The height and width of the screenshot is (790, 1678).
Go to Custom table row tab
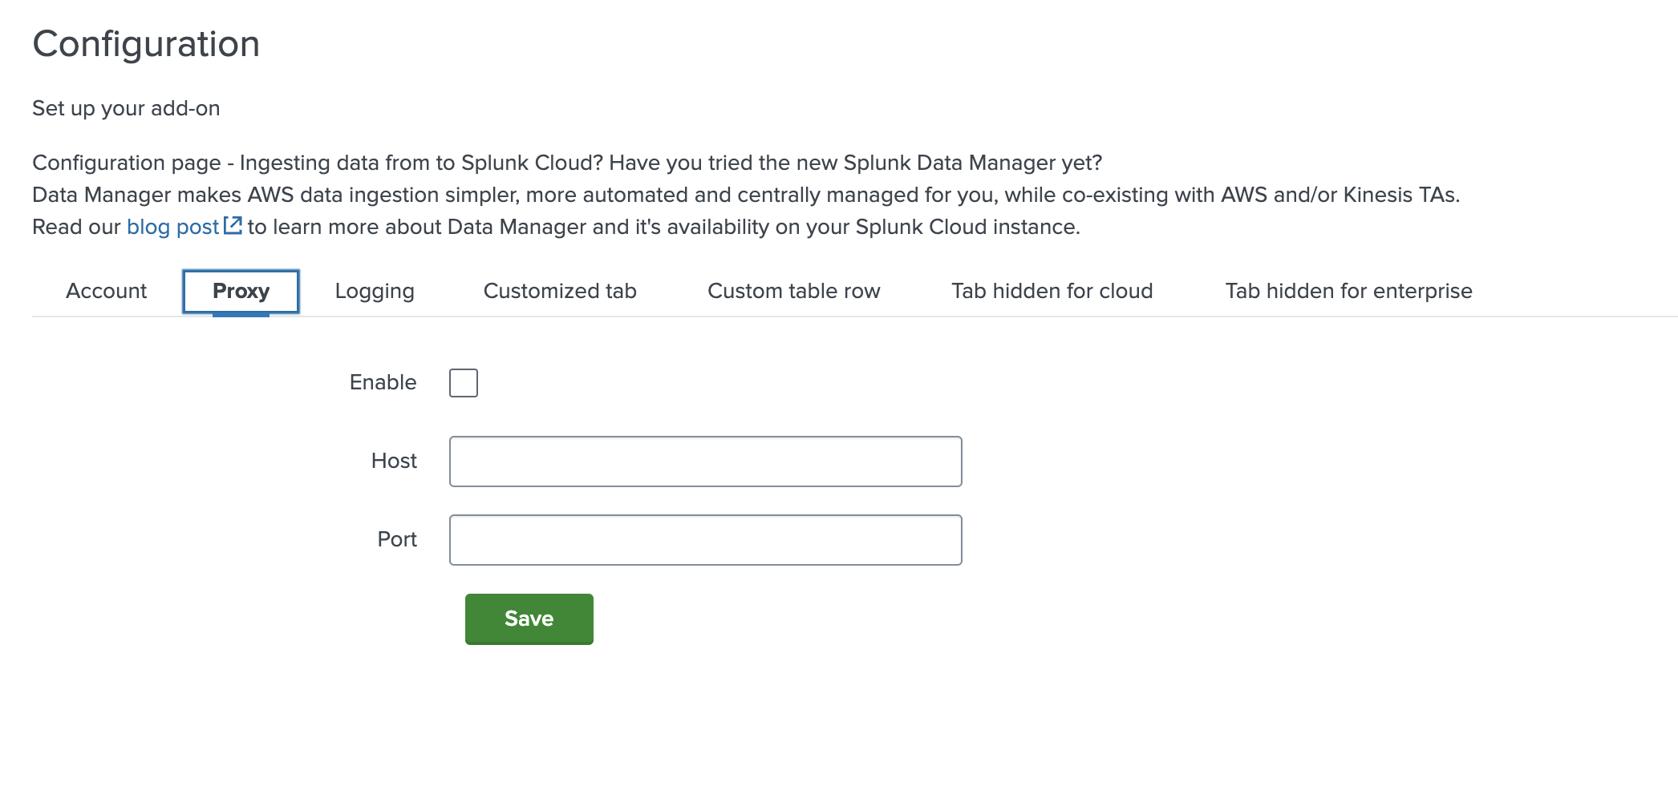(x=794, y=291)
